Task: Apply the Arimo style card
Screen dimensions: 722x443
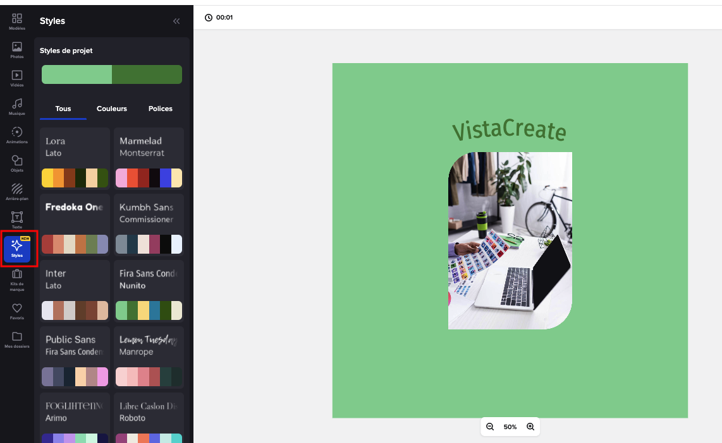Action: pyautogui.click(x=75, y=418)
